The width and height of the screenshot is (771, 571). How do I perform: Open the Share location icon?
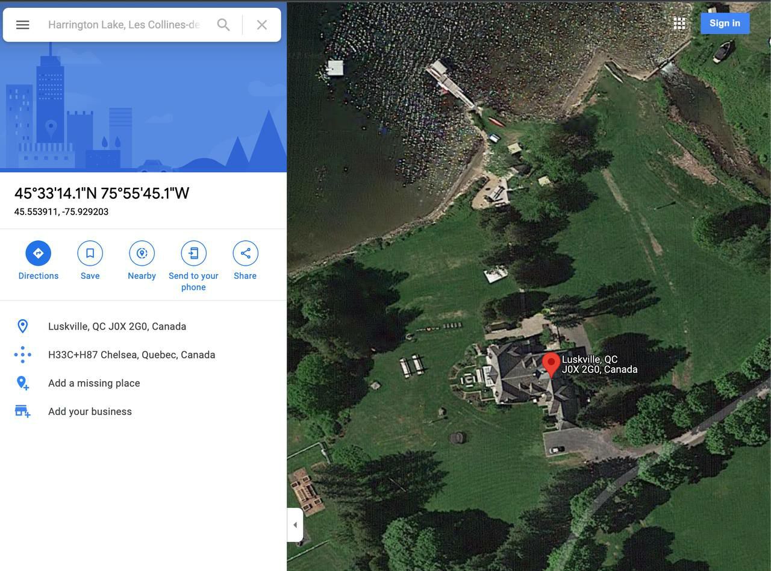pos(246,253)
